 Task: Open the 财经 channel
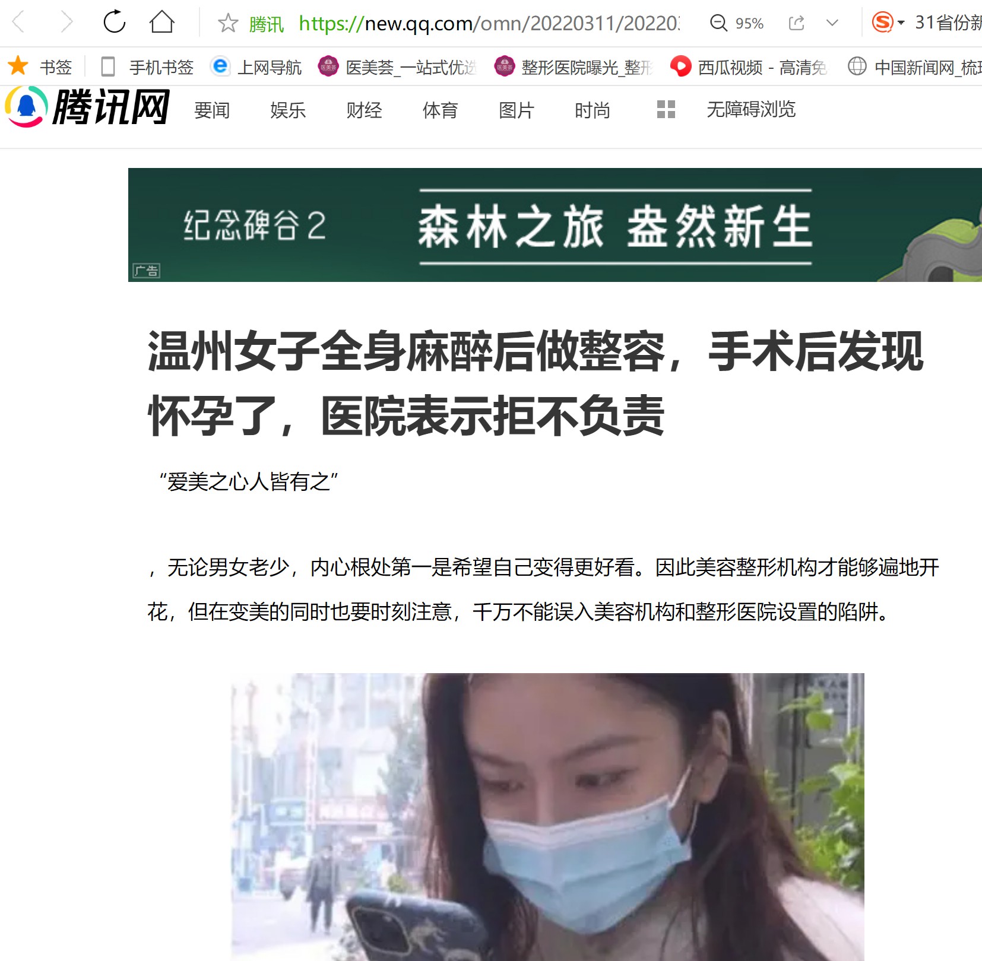pyautogui.click(x=364, y=110)
